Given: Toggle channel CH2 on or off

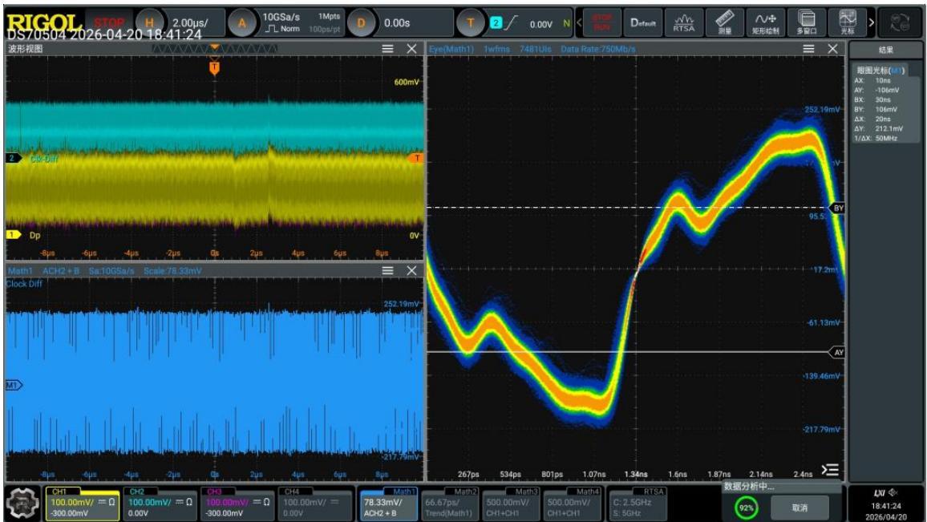Looking at the screenshot, I should (x=160, y=504).
